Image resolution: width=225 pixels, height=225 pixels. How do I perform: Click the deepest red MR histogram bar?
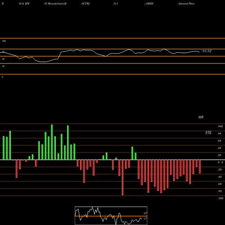coord(122,177)
